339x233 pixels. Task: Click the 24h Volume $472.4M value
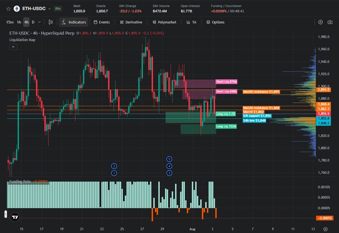160,11
